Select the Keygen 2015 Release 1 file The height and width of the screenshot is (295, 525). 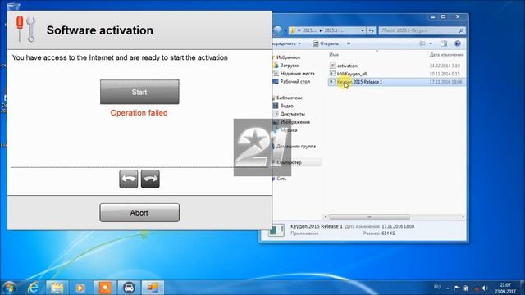point(359,82)
